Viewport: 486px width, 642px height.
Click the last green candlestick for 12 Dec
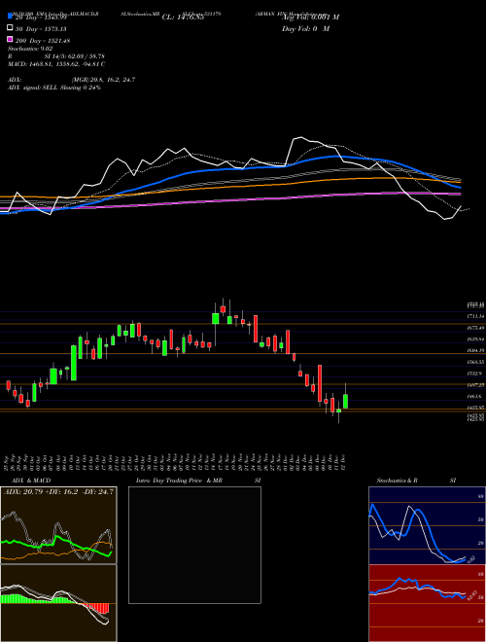(346, 401)
